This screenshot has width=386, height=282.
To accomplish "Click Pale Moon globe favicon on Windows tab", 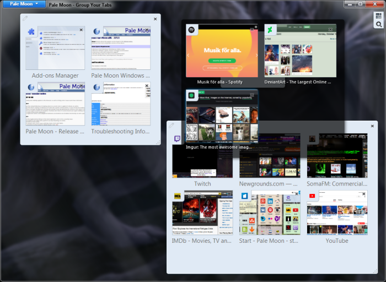I will click(x=96, y=31).
